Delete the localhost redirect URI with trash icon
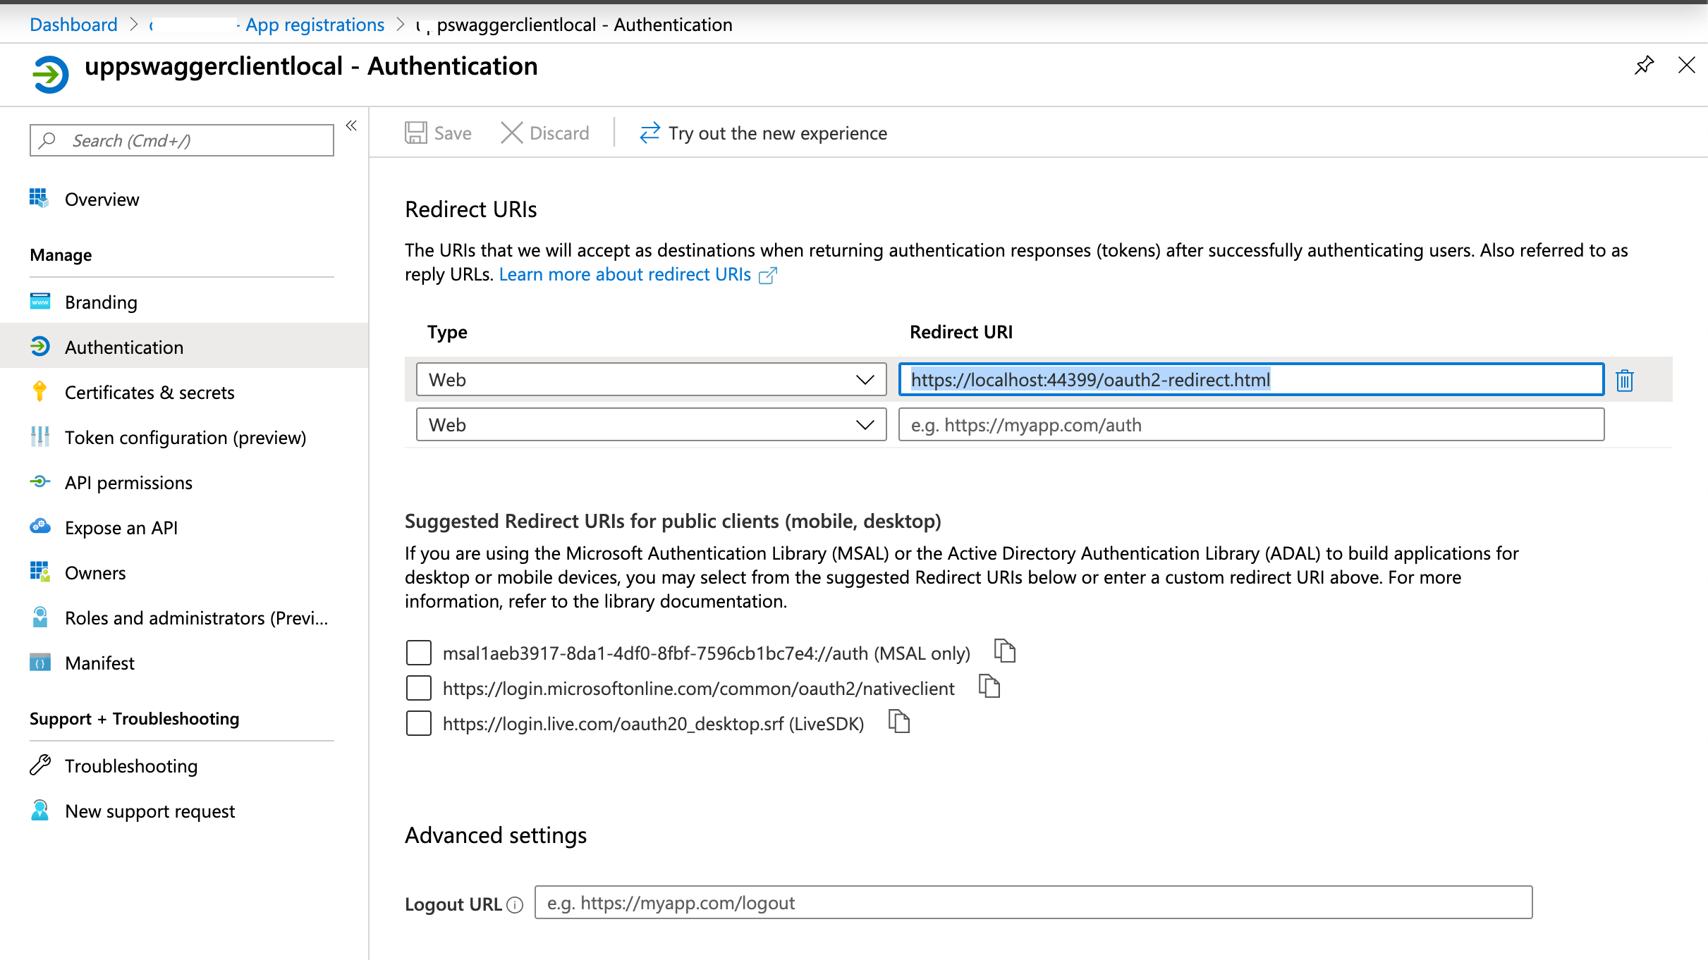This screenshot has height=960, width=1708. [1624, 380]
